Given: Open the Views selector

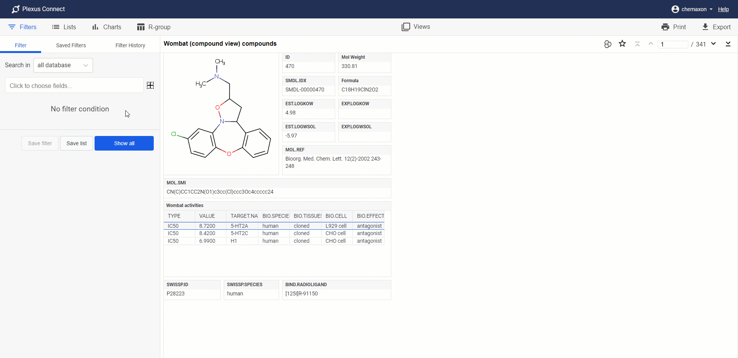Looking at the screenshot, I should click(416, 27).
